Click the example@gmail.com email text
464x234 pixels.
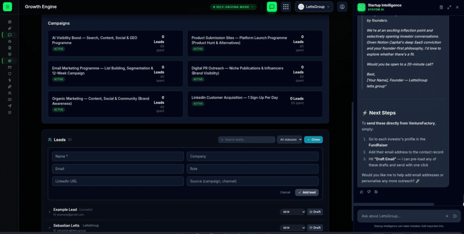(70, 215)
